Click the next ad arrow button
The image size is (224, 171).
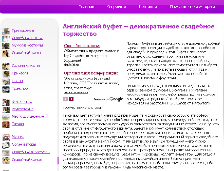(x=71, y=100)
